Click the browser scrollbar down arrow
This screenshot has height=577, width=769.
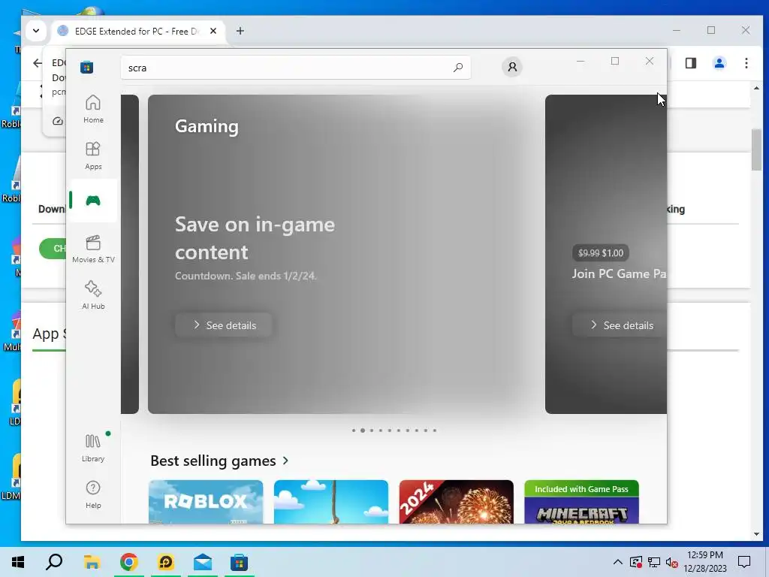coord(756,534)
